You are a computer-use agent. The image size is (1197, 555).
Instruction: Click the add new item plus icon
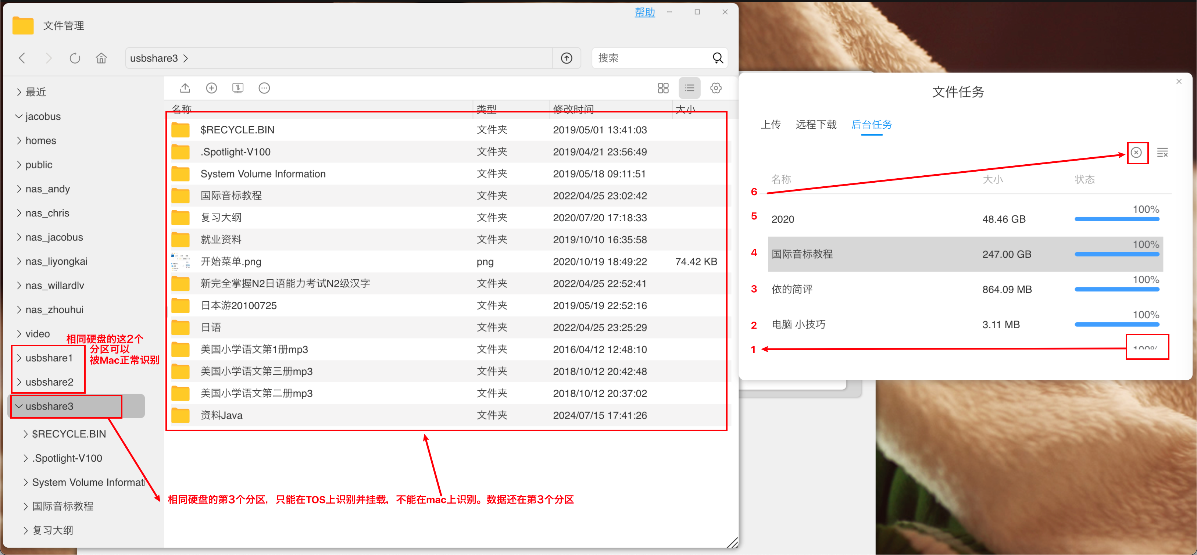click(211, 88)
